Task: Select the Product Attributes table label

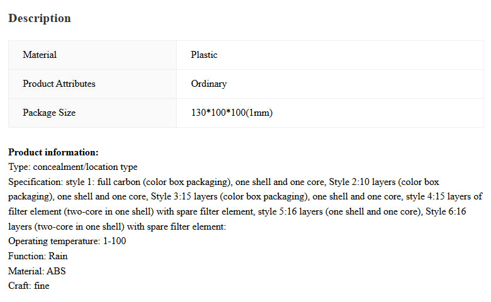Action: [x=59, y=84]
